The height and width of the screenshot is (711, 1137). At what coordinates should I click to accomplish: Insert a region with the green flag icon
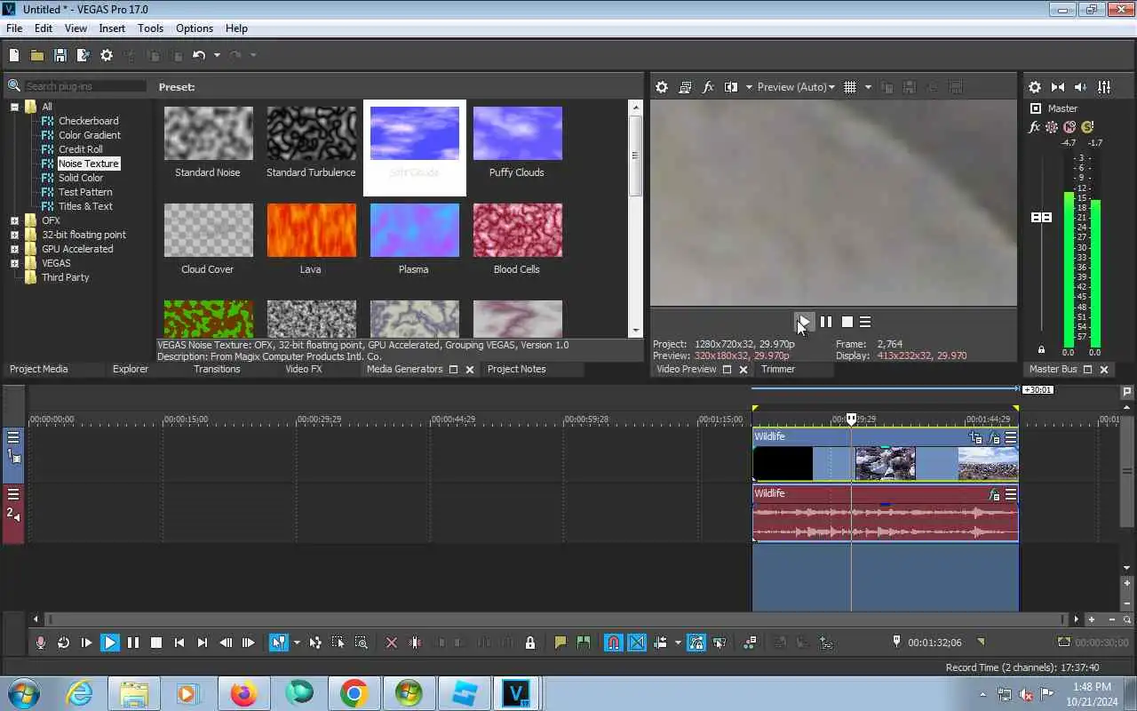click(584, 643)
